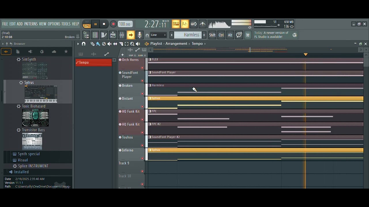This screenshot has width=369, height=207.
Task: Open the ADD menu
Action: [x=20, y=24]
